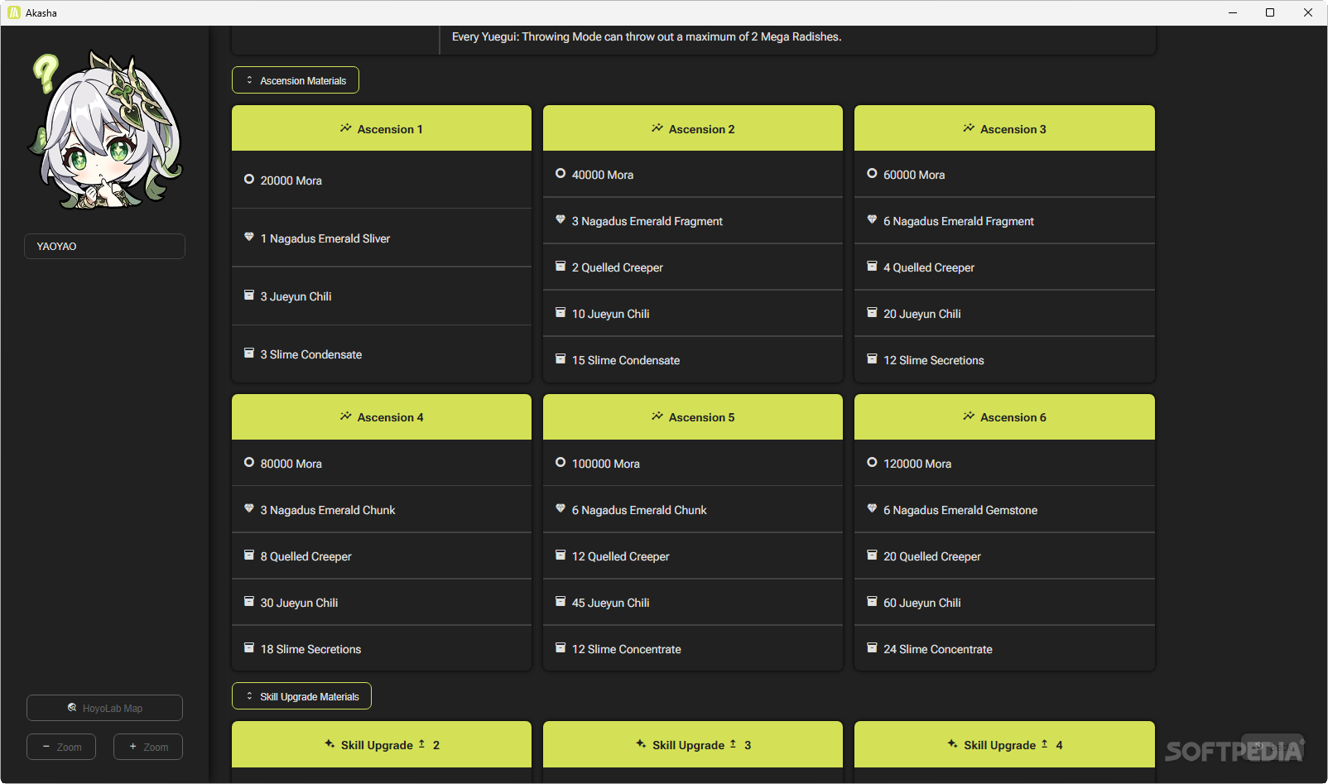Click the "3 Nagadus Emerald Fragment" text

[647, 221]
